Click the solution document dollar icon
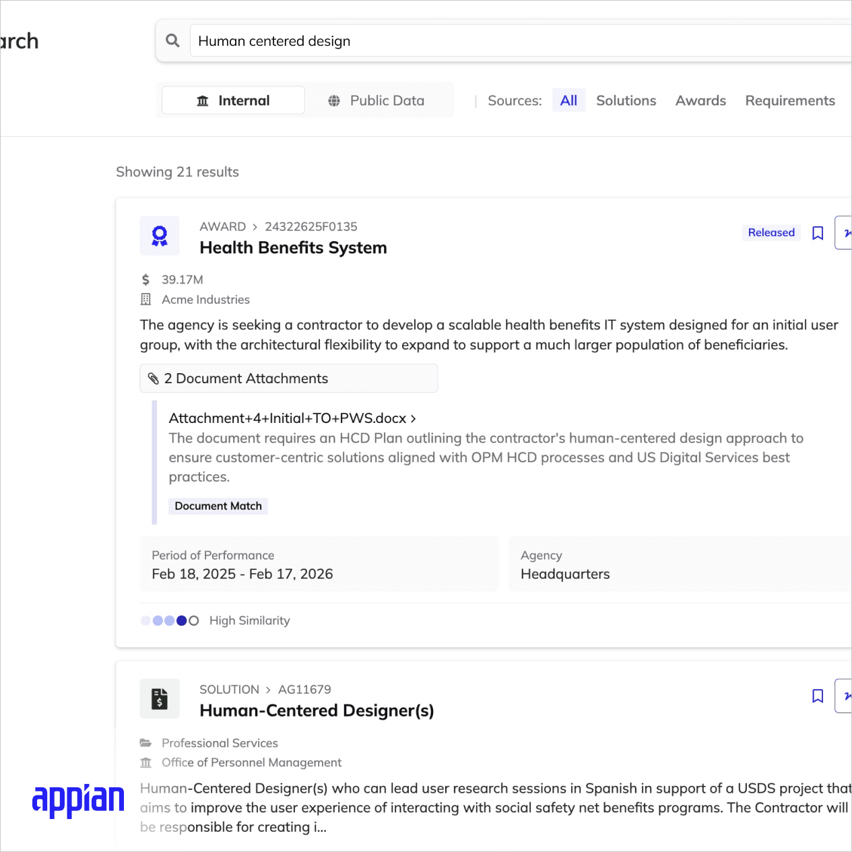The image size is (852, 852). click(160, 698)
